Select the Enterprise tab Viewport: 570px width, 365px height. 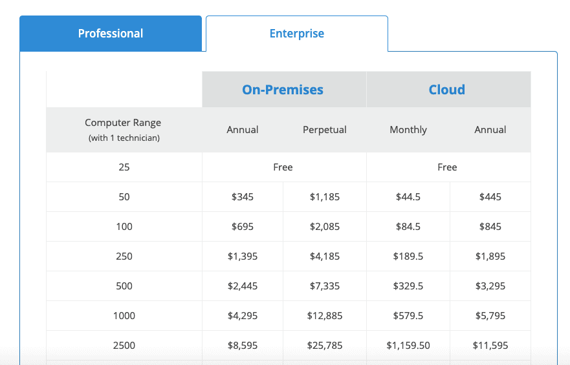(296, 34)
